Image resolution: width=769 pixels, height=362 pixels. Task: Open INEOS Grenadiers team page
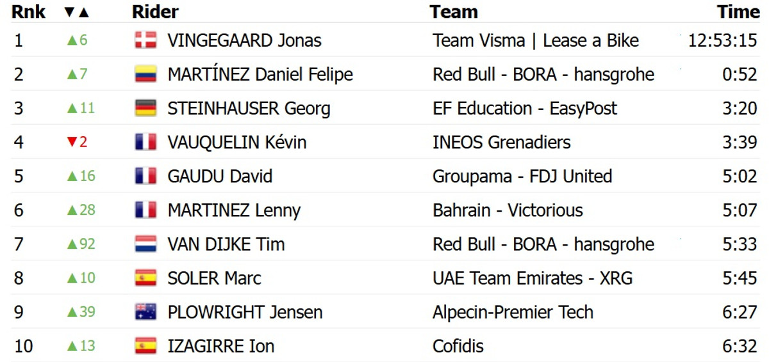[x=501, y=142]
